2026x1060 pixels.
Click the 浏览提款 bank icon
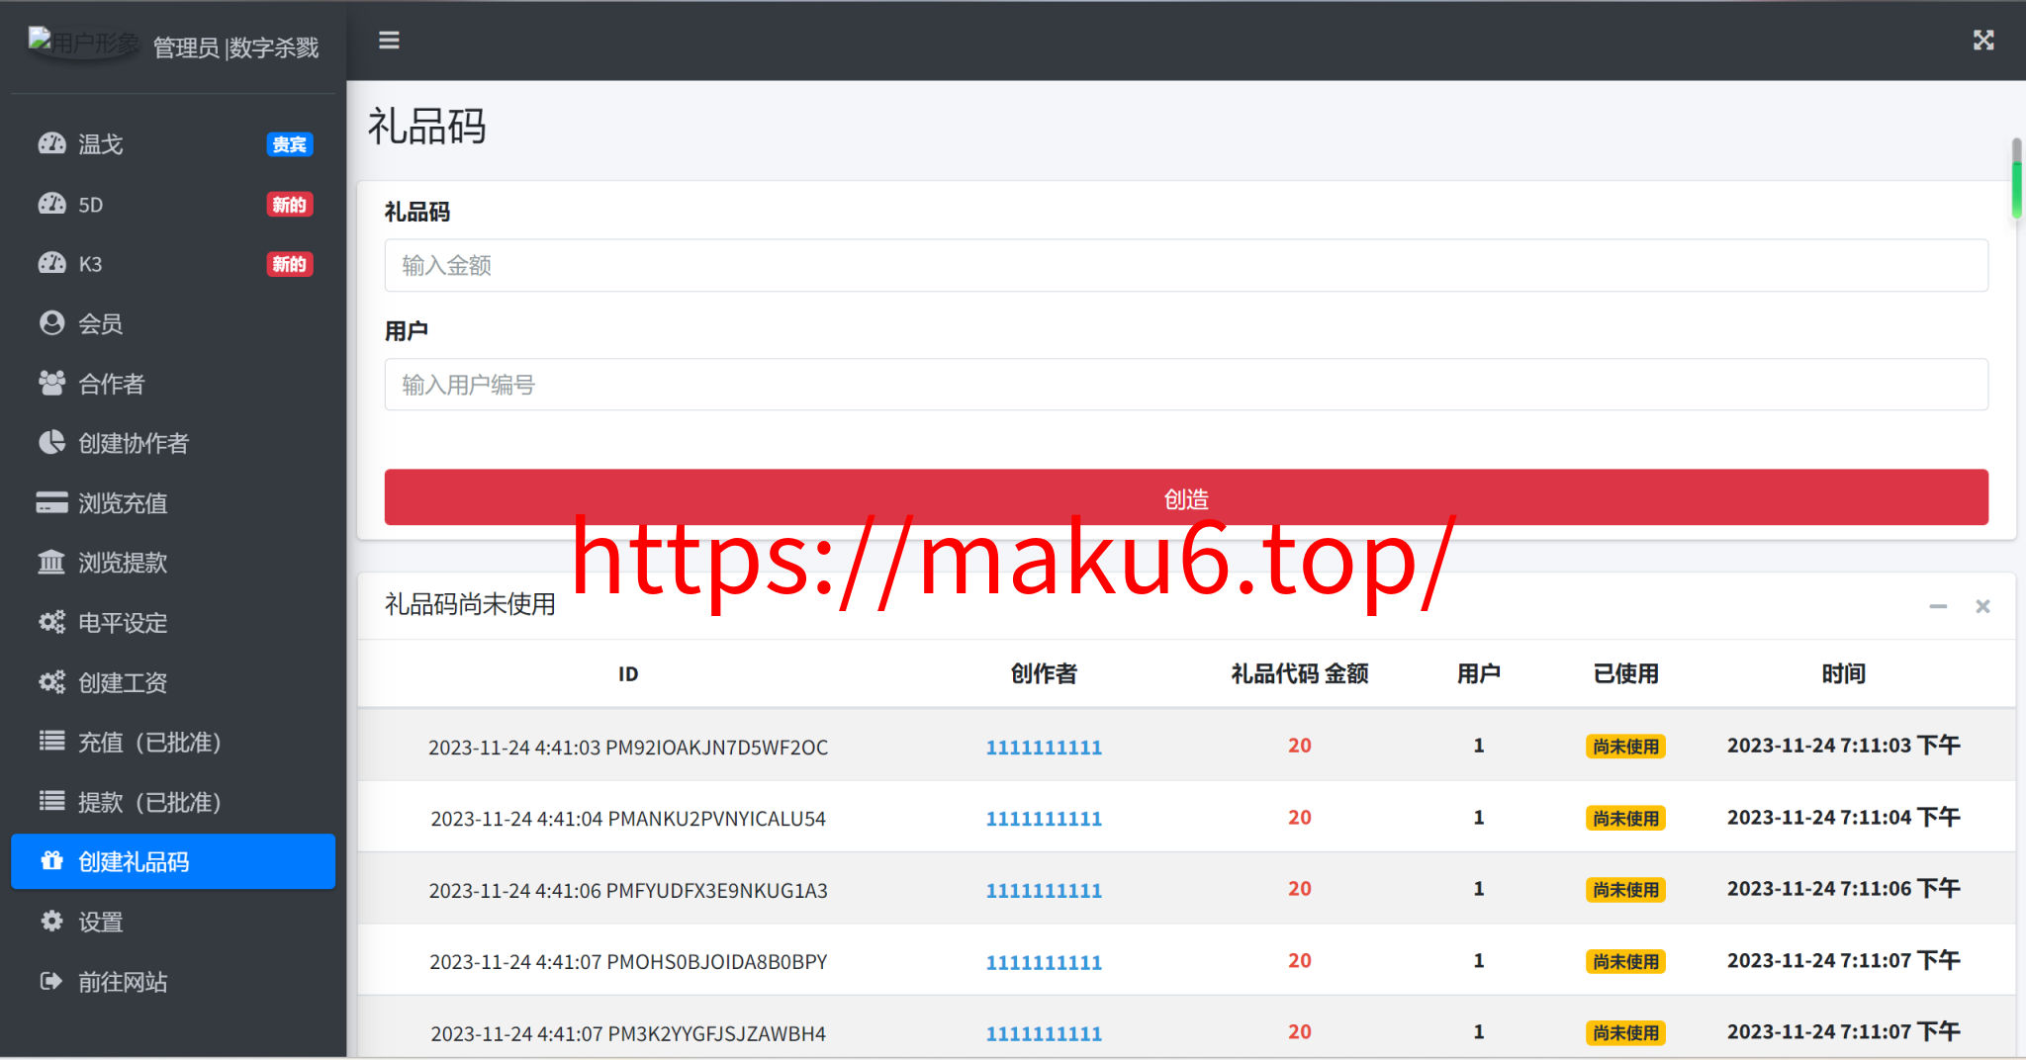pos(51,562)
